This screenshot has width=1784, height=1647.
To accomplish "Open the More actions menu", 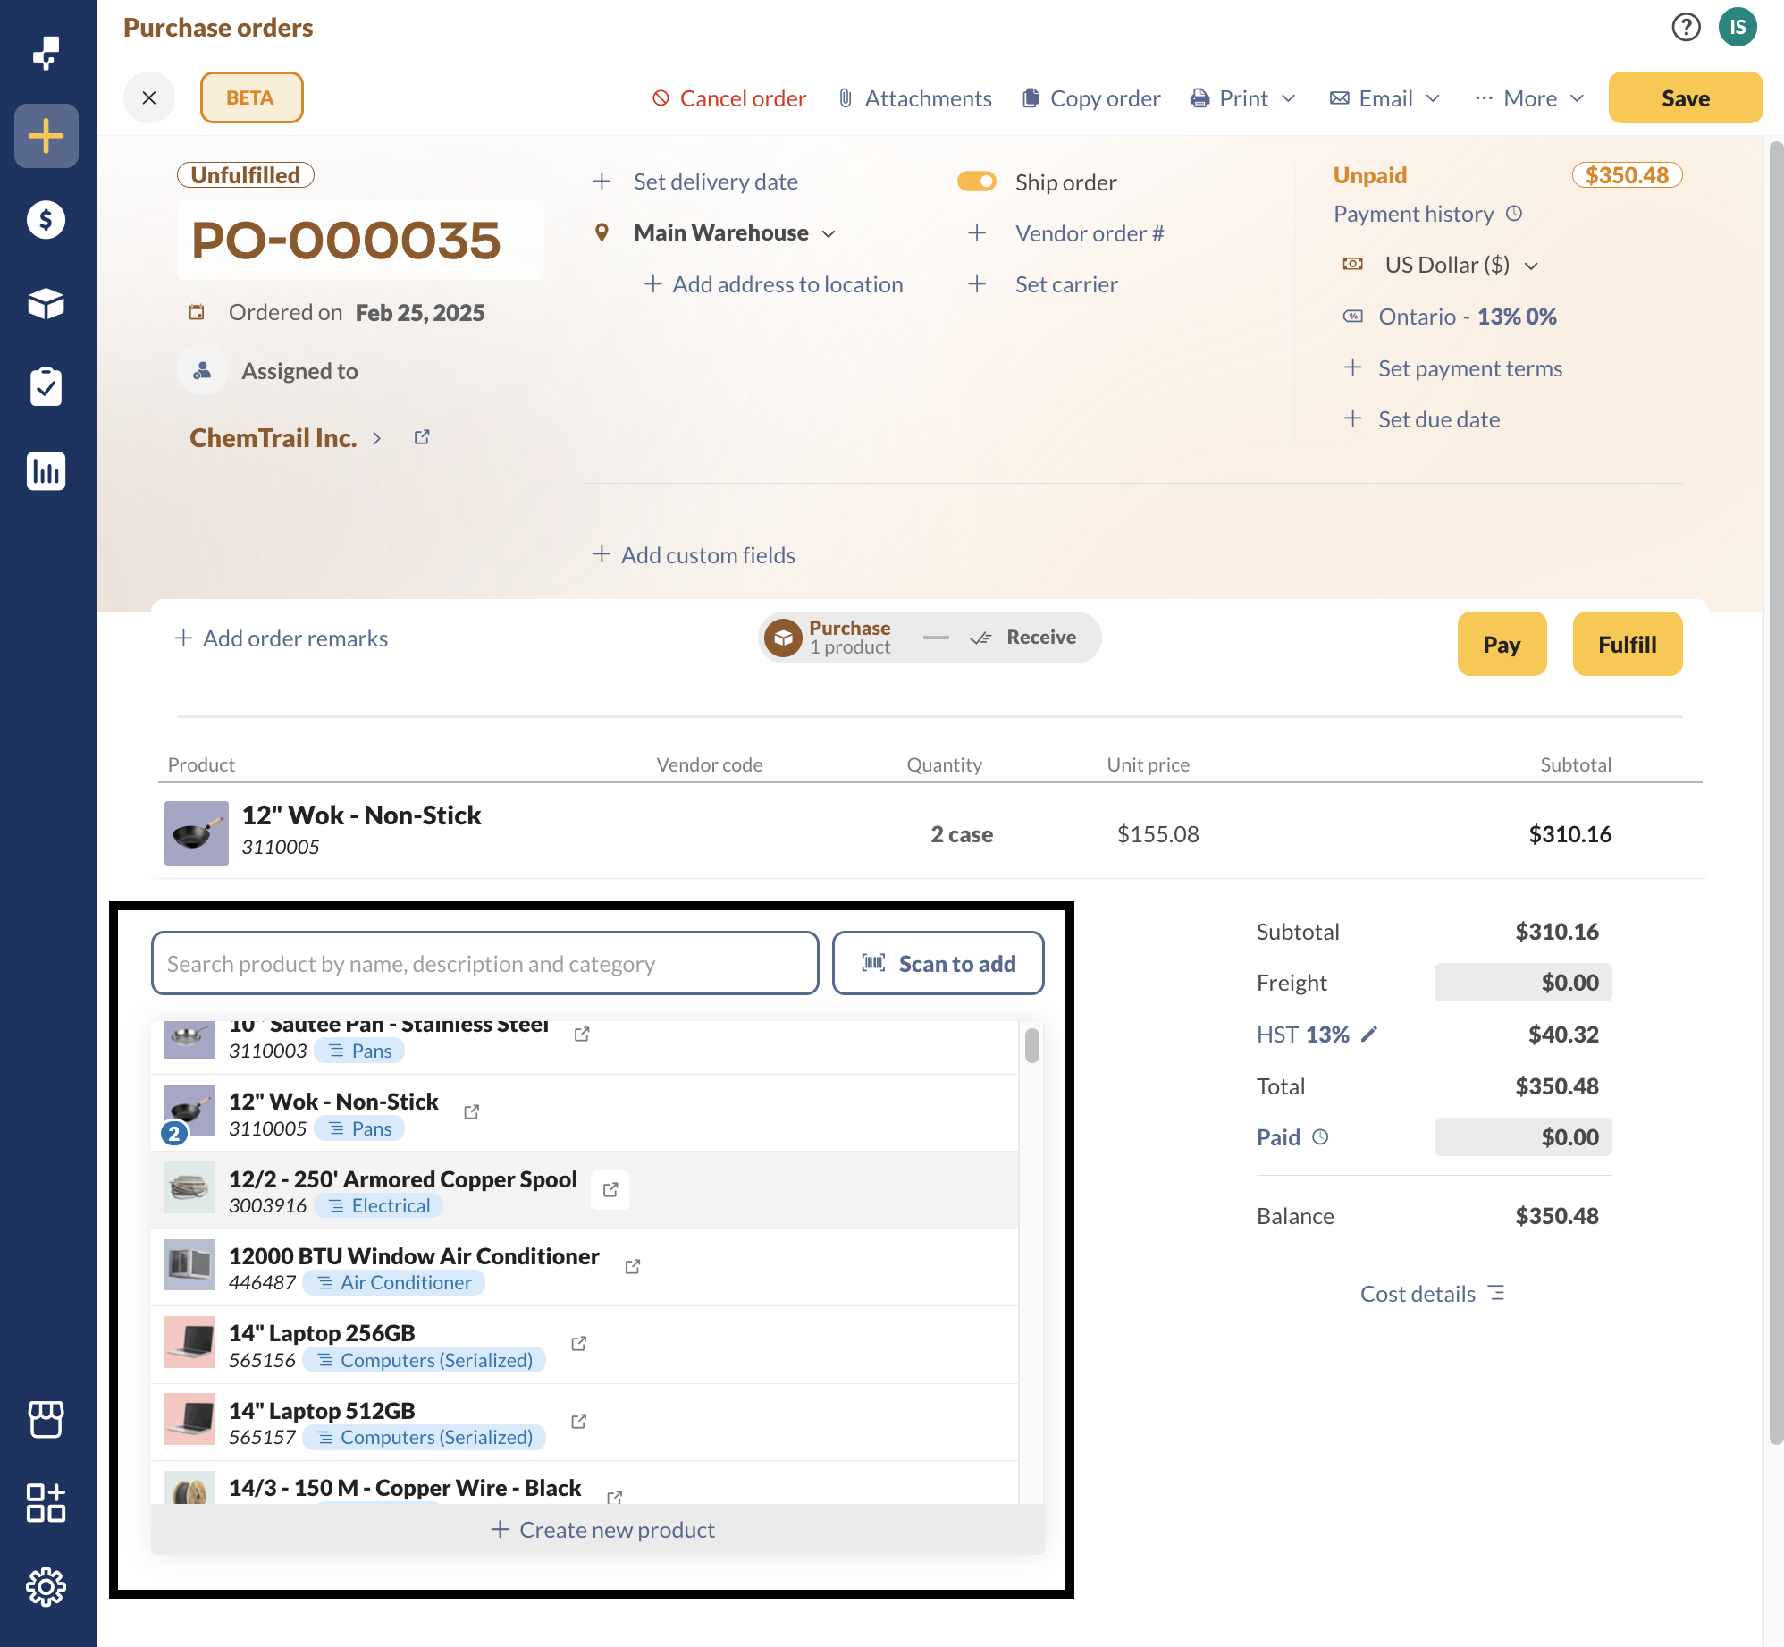I will (1529, 98).
